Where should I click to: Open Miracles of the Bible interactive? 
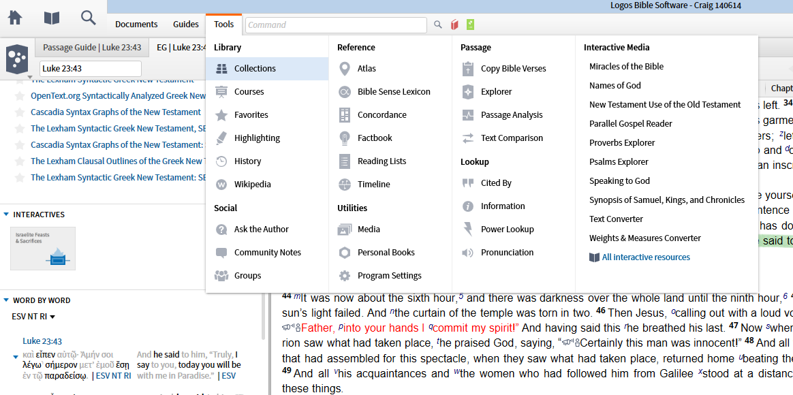coord(626,66)
